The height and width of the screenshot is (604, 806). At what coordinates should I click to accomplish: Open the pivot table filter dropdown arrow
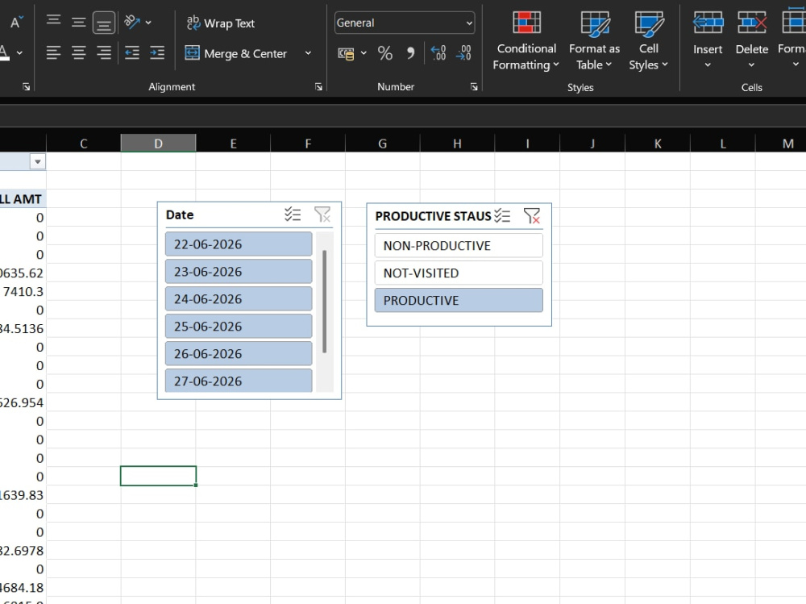[x=38, y=161]
